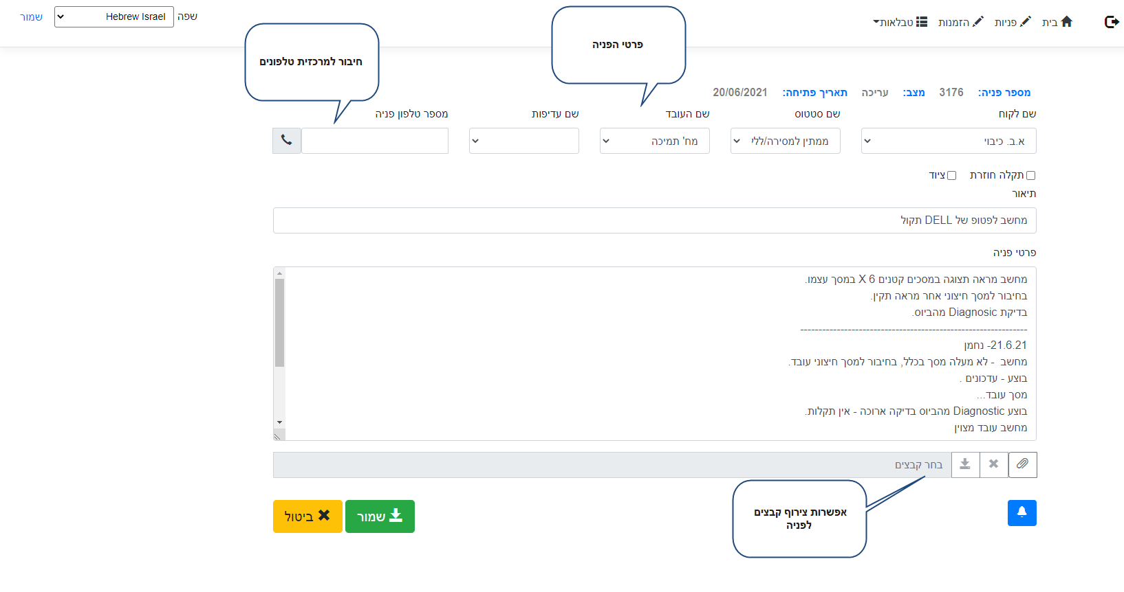Click the download attachment icon
The image size is (1124, 592).
pyautogui.click(x=965, y=464)
